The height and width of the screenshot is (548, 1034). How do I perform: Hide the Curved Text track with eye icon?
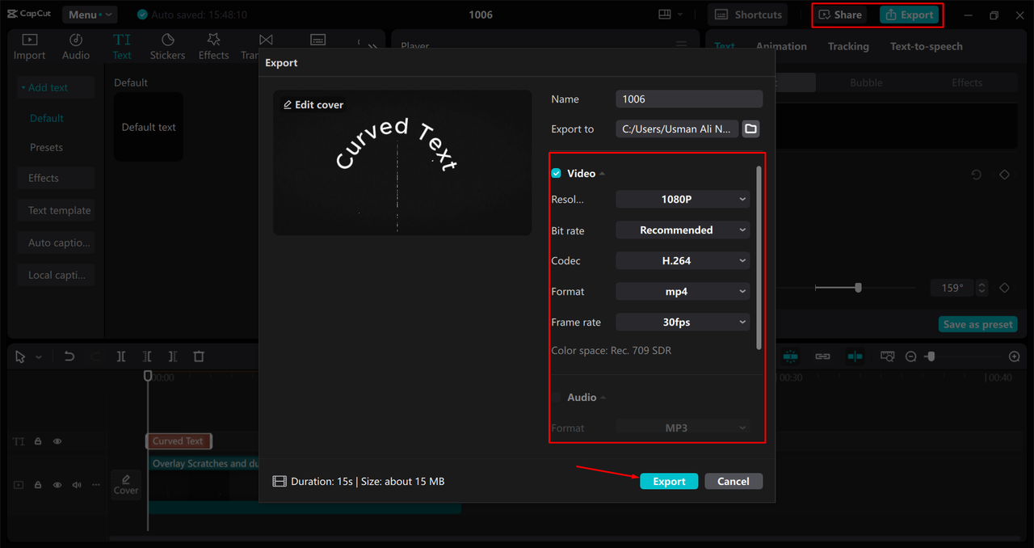pos(57,442)
